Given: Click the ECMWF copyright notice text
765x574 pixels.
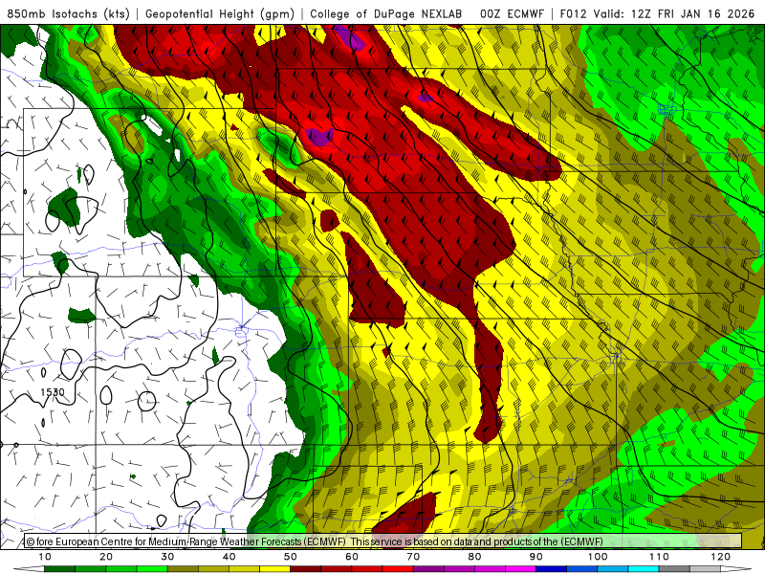Looking at the screenshot, I should (315, 541).
